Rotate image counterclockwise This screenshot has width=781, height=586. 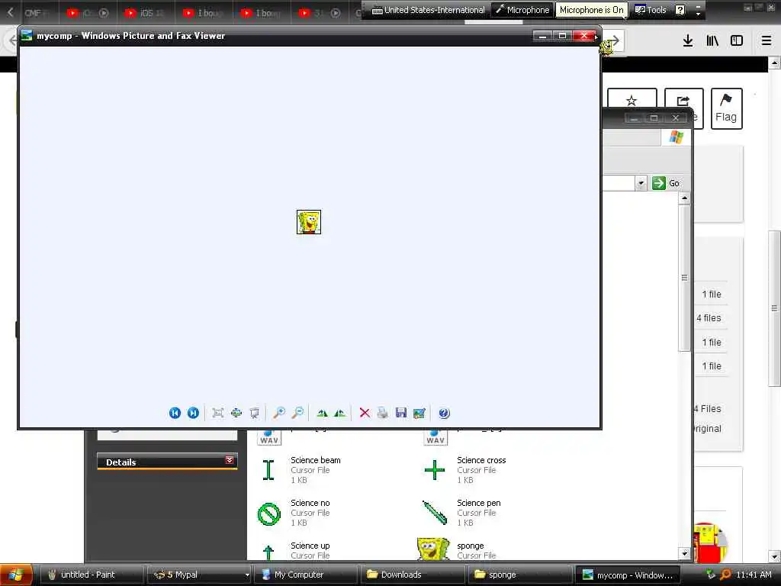coord(340,413)
